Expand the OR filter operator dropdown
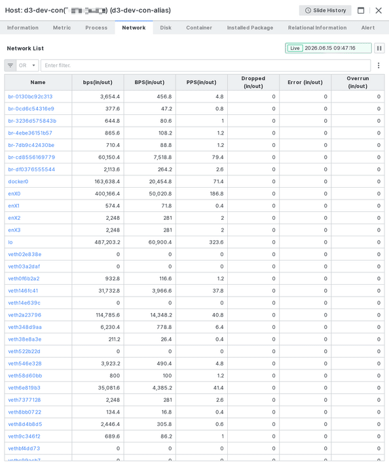Viewport: 389px width, 468px height. tap(28, 66)
